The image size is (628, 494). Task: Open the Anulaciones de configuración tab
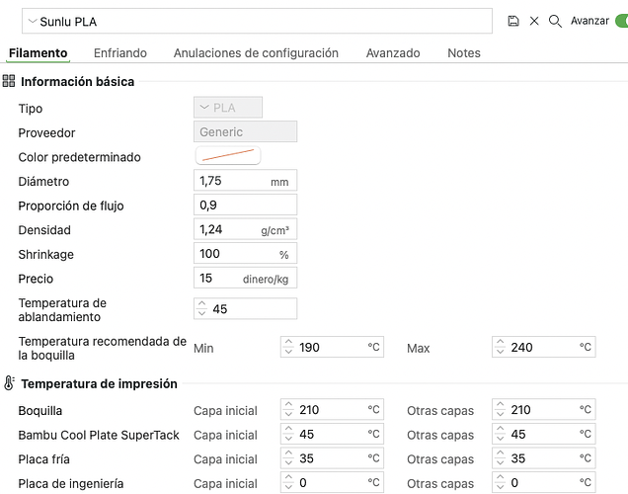click(256, 53)
